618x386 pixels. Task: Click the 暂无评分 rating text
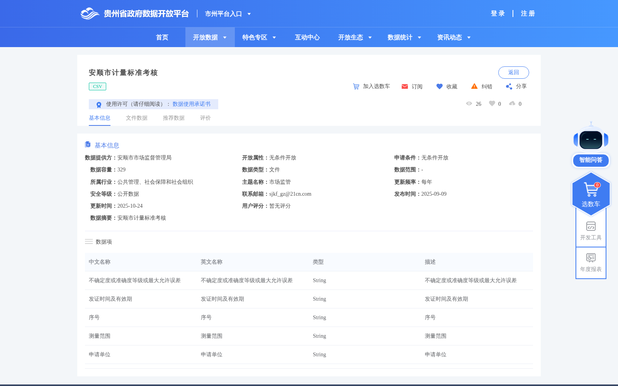tap(280, 206)
